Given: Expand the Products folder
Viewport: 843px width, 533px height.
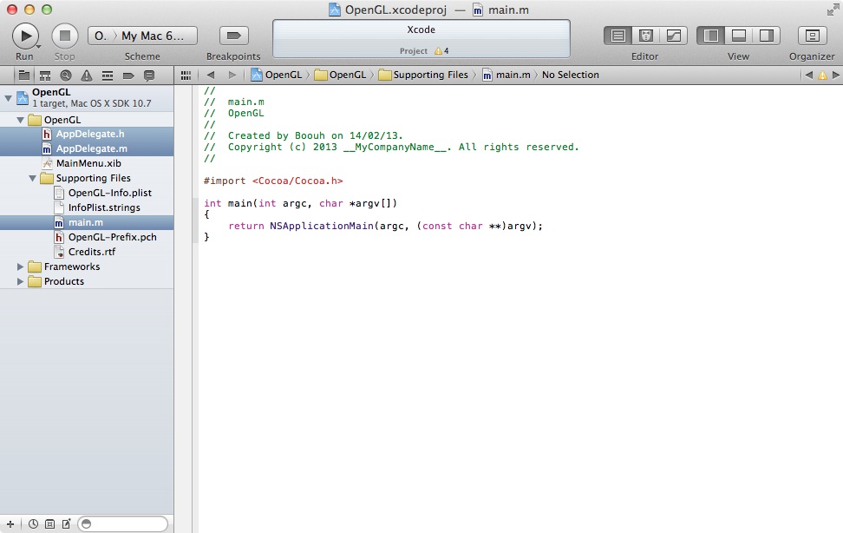Looking at the screenshot, I should [21, 281].
